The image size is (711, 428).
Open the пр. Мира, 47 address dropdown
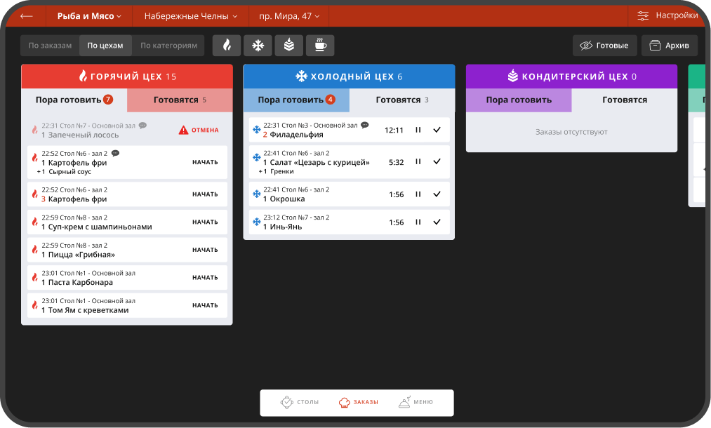click(289, 16)
